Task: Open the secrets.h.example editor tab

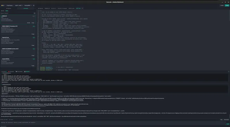Action: pos(62,8)
